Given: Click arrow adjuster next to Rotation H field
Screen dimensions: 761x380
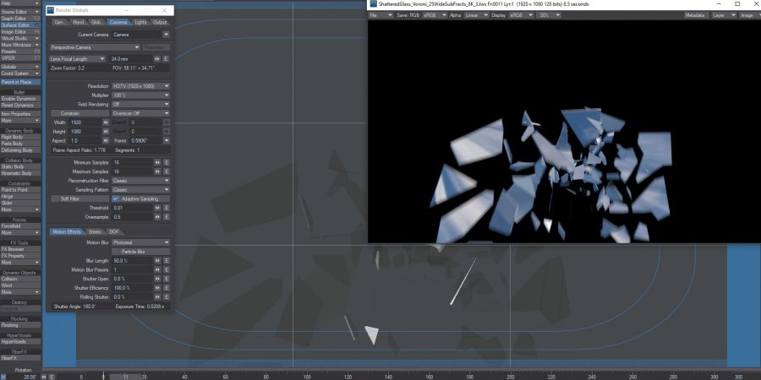Looking at the screenshot, I should (x=42, y=377).
